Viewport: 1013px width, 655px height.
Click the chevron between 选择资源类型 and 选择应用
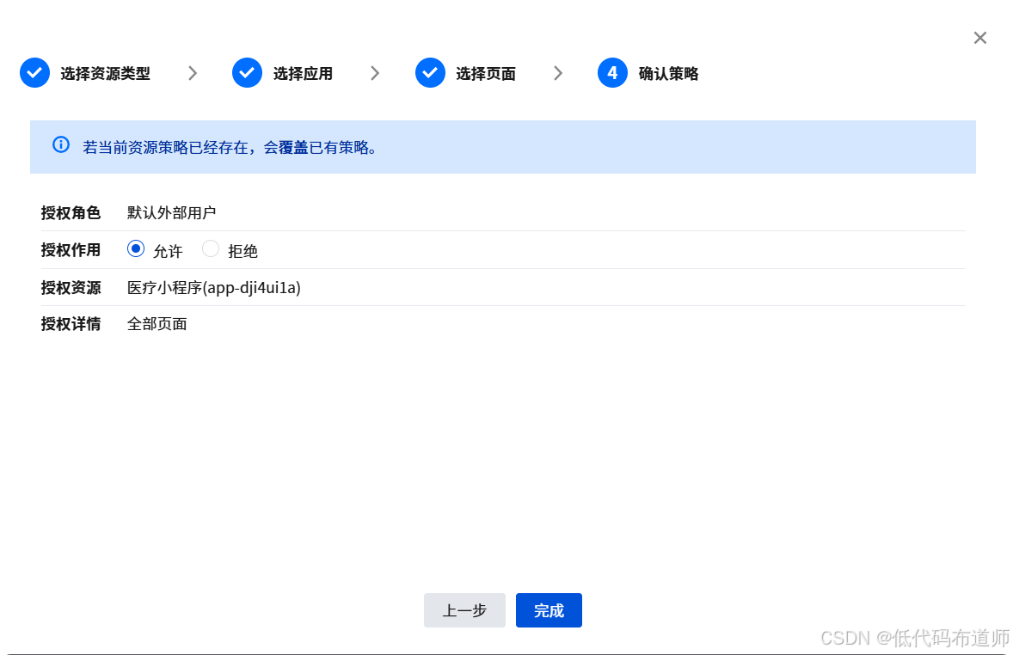tap(193, 73)
